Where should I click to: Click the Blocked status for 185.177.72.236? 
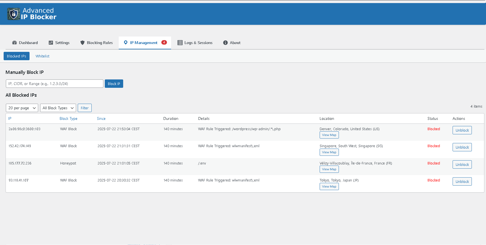point(434,163)
